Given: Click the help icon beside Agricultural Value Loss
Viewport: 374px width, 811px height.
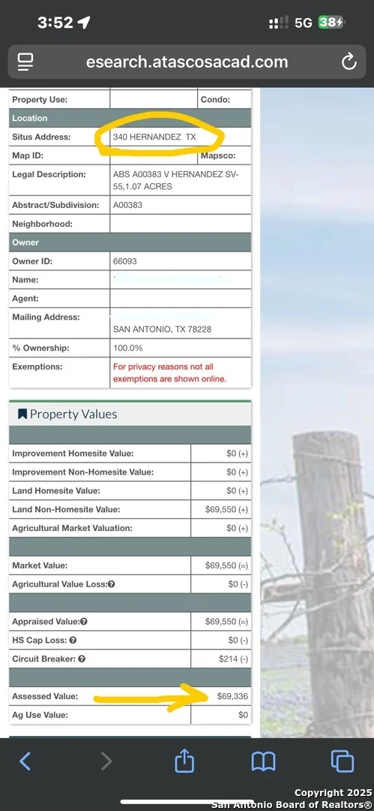Looking at the screenshot, I should coord(112,584).
